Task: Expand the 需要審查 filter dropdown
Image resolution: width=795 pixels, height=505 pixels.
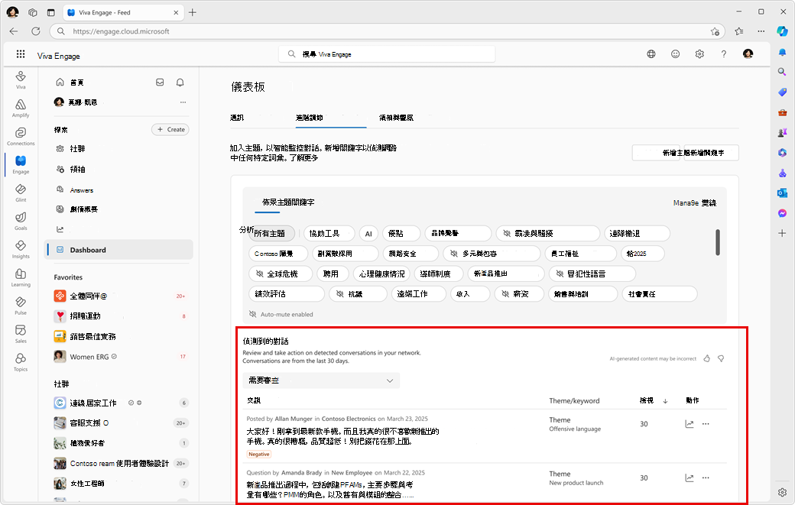Action: [x=321, y=380]
